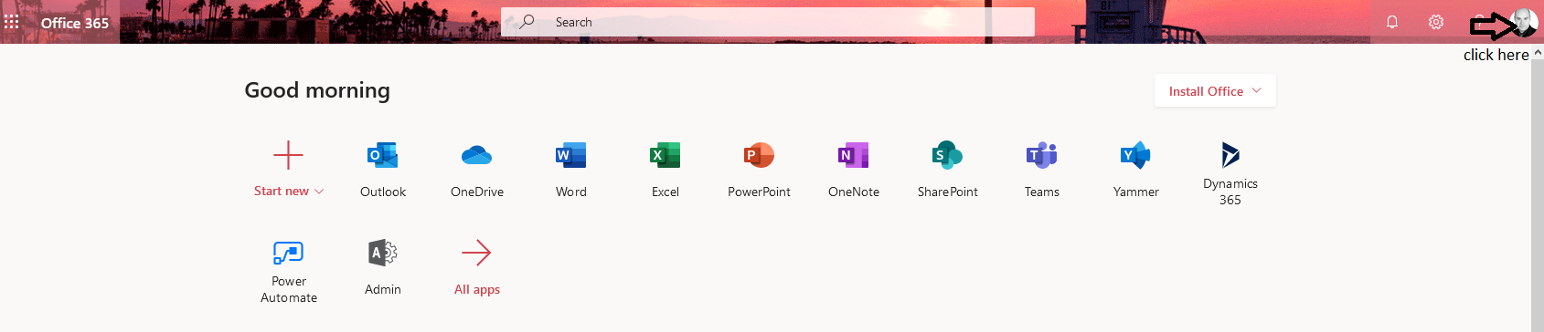Launch Microsoft Teams
The height and width of the screenshot is (332, 1544).
pyautogui.click(x=1041, y=170)
